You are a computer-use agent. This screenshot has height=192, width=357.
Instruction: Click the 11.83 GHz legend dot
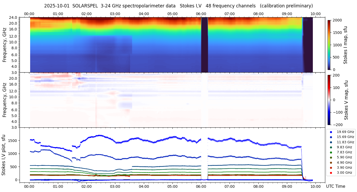click(331, 142)
